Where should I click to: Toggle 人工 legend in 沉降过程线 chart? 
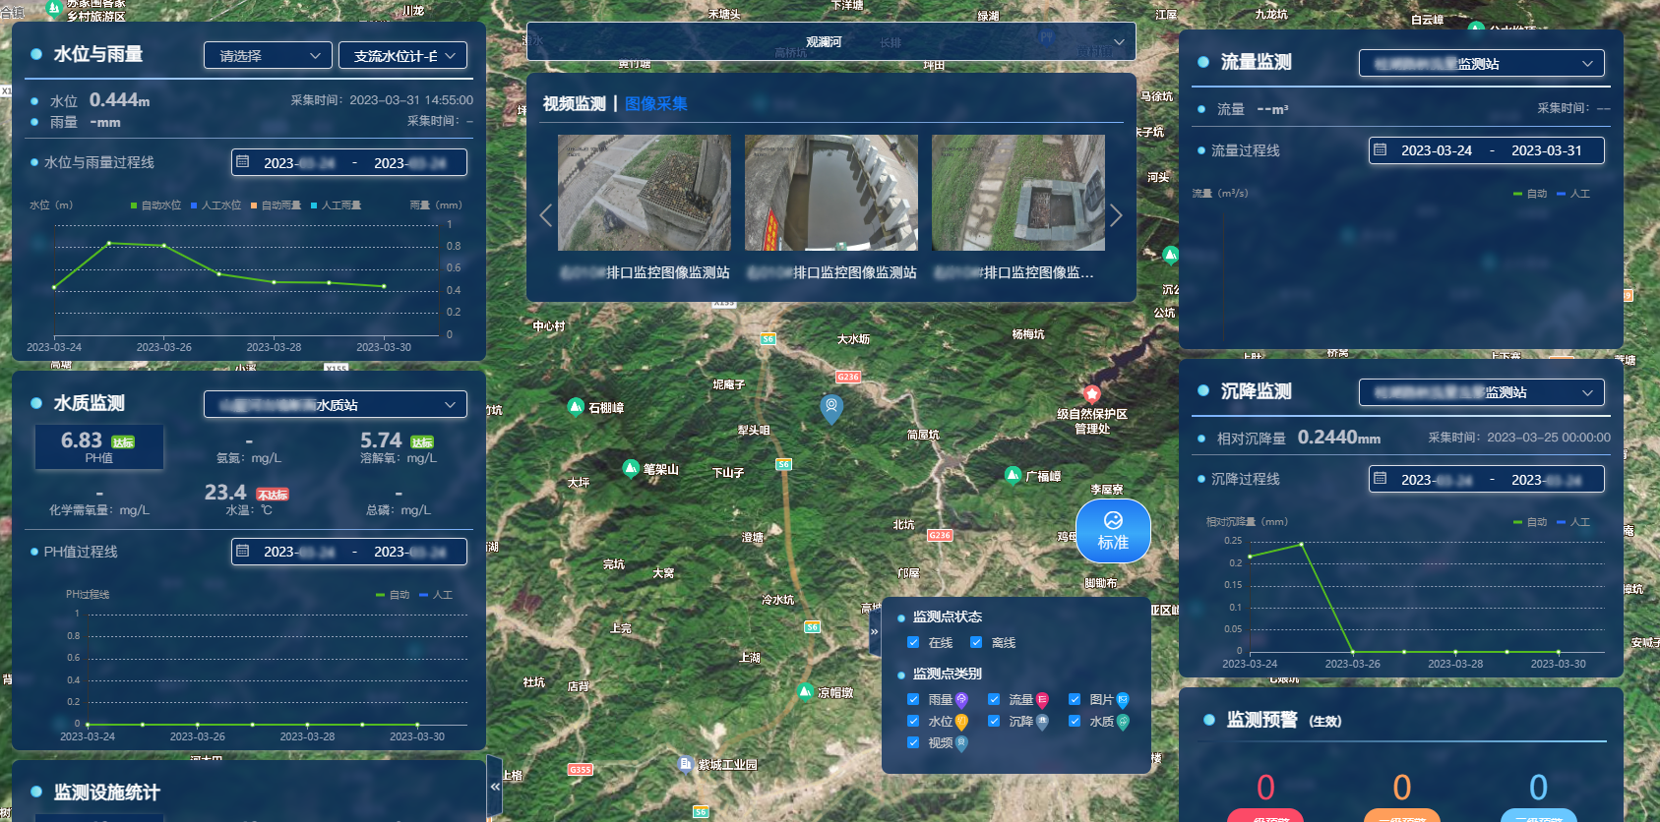[1574, 522]
